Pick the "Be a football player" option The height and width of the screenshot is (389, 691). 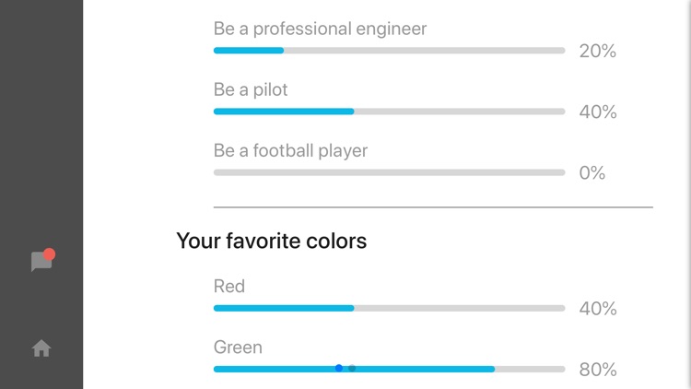[x=290, y=150]
